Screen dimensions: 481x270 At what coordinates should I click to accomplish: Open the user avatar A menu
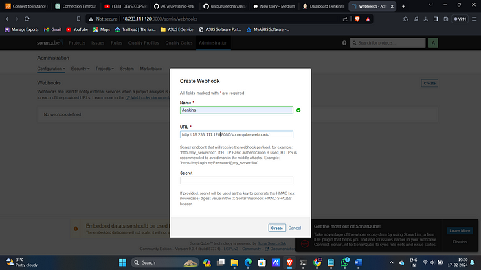point(433,42)
